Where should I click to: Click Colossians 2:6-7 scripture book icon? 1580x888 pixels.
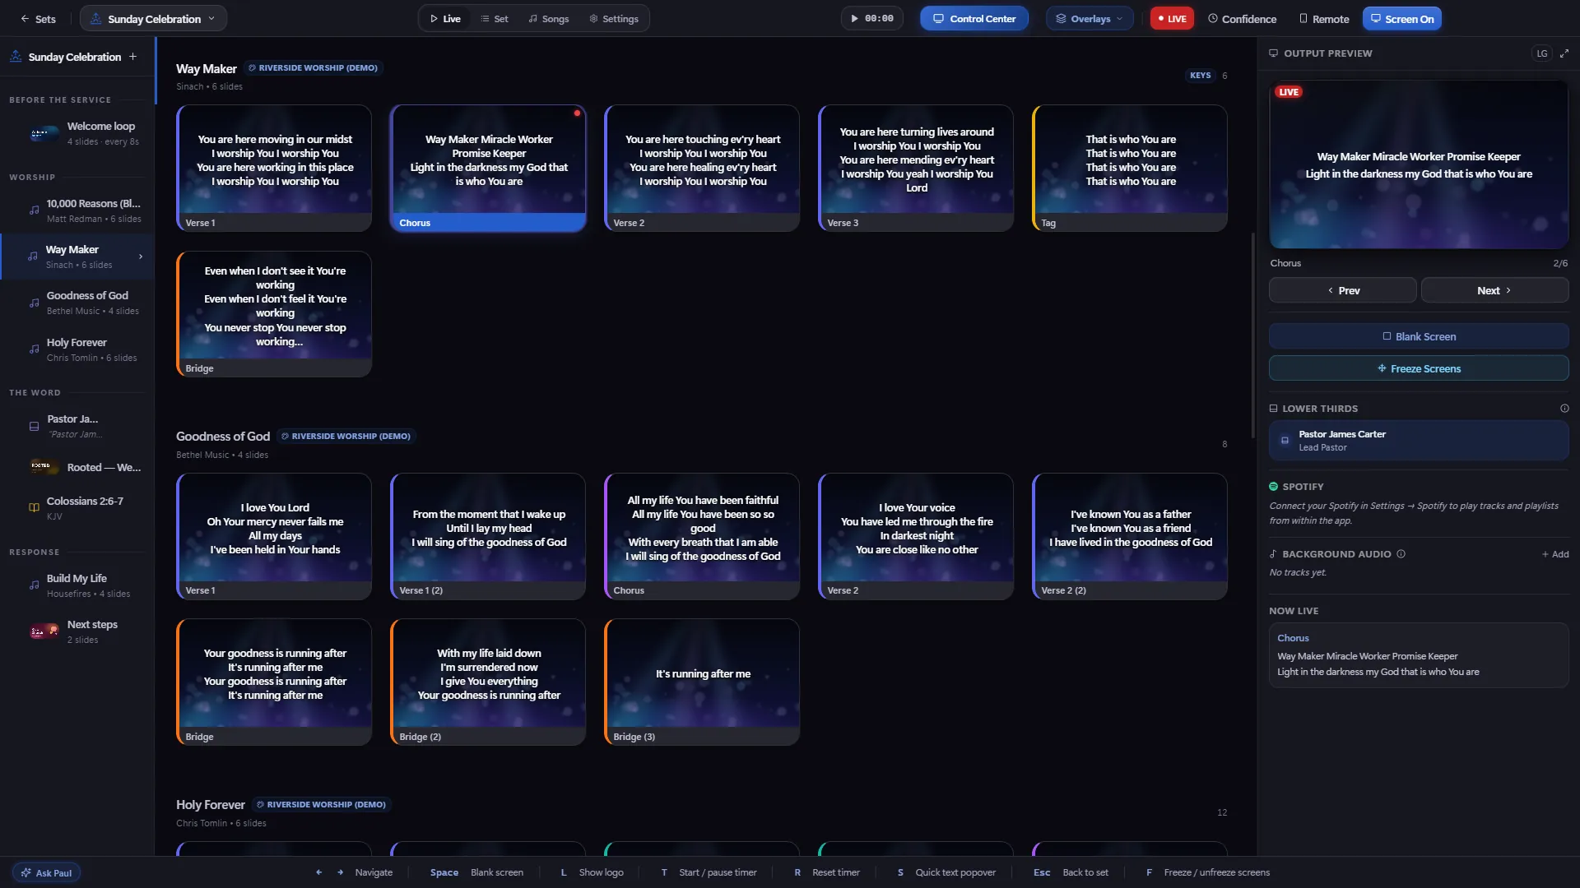pyautogui.click(x=34, y=507)
